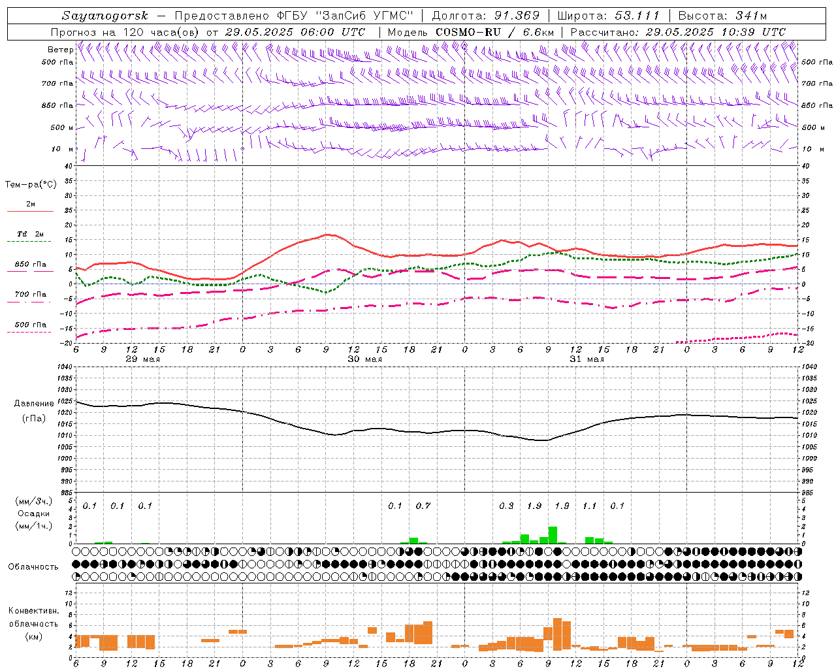The height and width of the screenshot is (669, 836).
Task: Click the 'Тем-ра(°C)' panel label
Action: coord(31,185)
